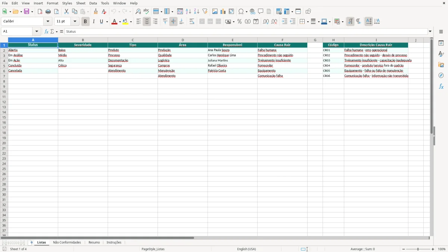Select the Clone Formatting paintbrush

(x=96, y=12)
